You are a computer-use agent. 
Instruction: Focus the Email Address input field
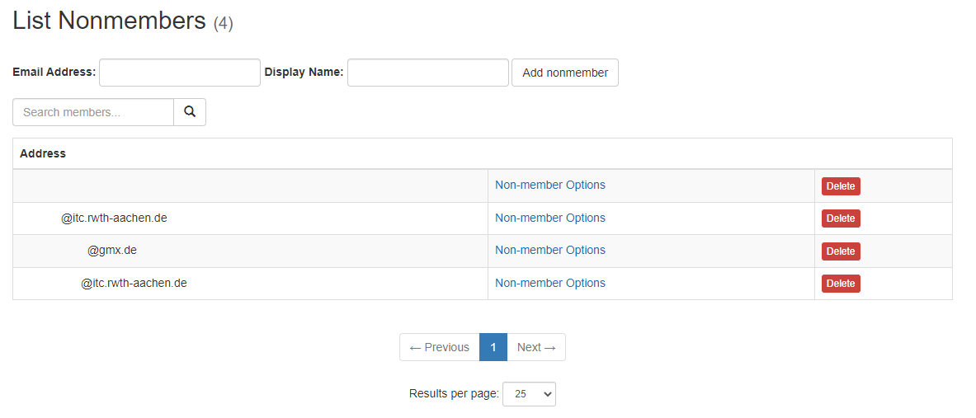tap(180, 73)
